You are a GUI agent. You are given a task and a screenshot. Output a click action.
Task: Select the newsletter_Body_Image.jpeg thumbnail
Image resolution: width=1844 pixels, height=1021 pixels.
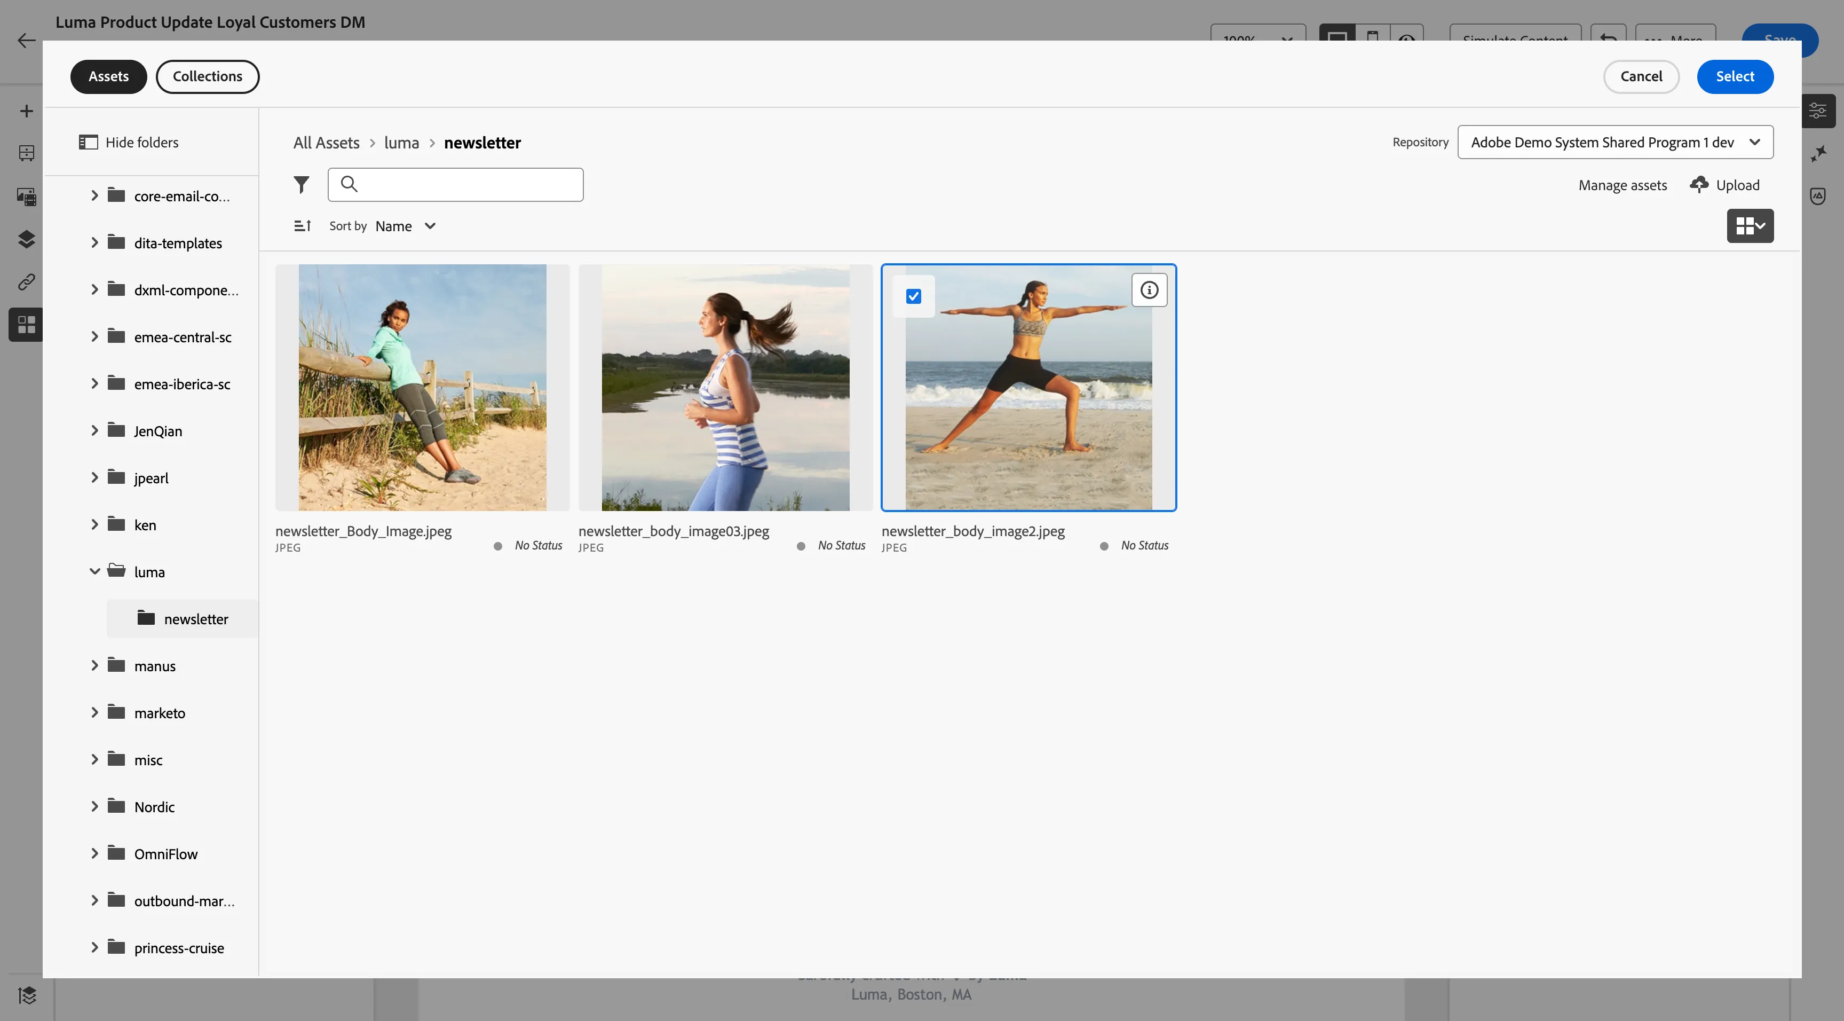tap(422, 387)
